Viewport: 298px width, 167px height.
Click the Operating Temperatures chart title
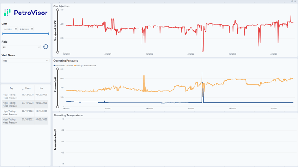69,115
